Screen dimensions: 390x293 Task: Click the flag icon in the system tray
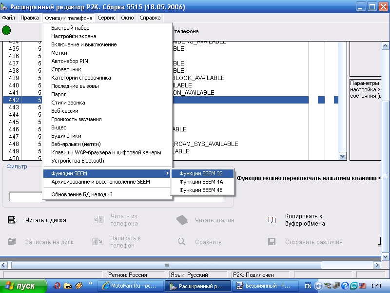click(362, 286)
